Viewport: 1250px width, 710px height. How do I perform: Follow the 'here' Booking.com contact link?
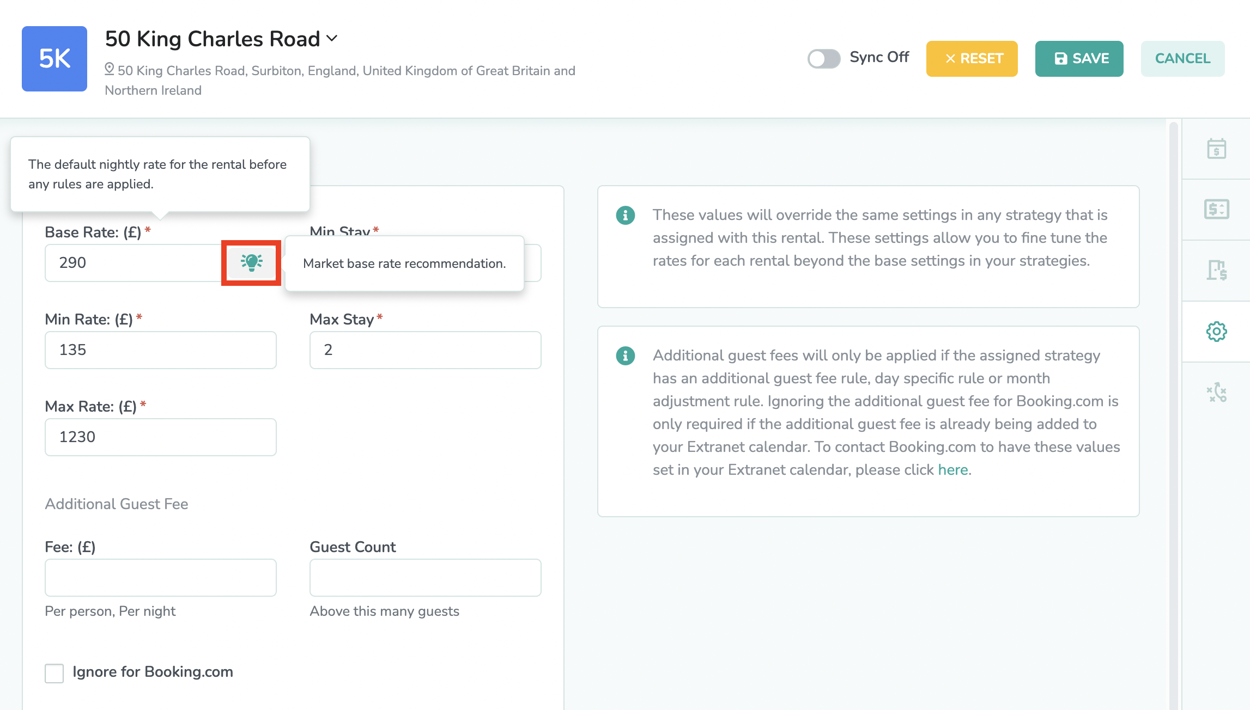tap(952, 470)
